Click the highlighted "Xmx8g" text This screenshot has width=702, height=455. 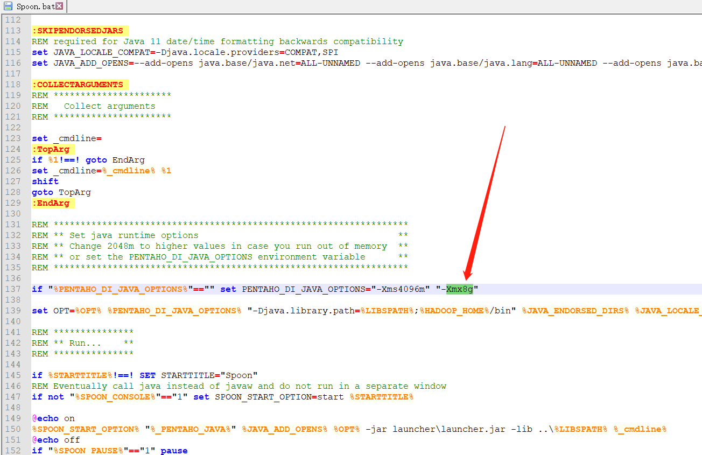click(x=459, y=289)
